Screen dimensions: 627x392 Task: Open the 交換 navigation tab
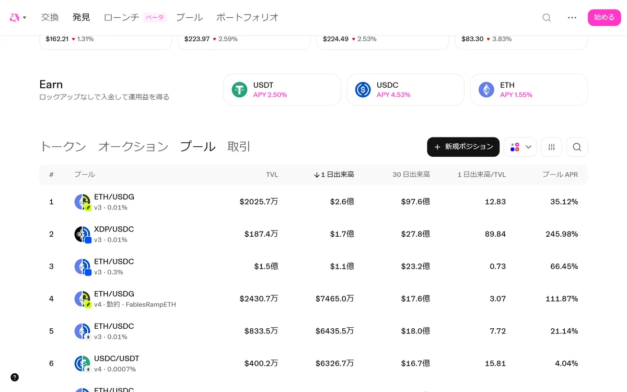tap(50, 17)
